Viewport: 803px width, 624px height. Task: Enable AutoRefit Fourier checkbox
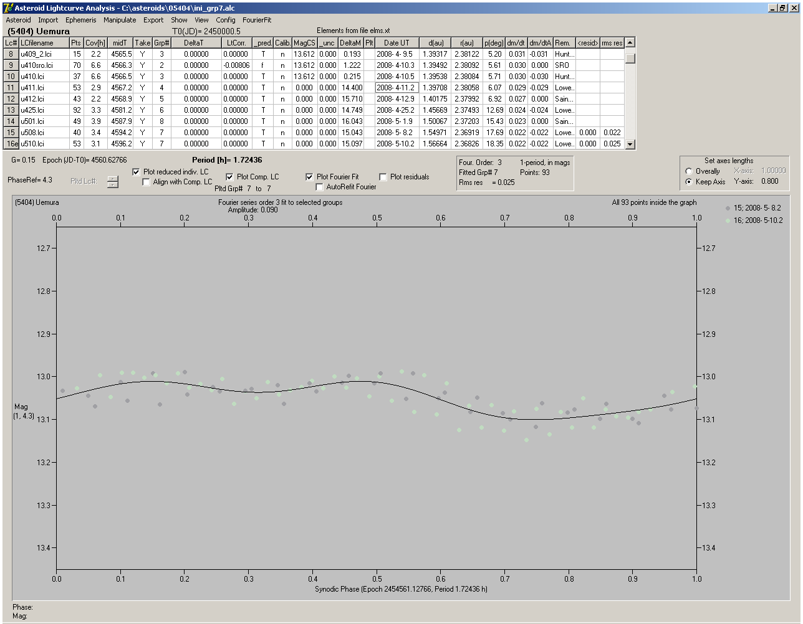[x=319, y=187]
